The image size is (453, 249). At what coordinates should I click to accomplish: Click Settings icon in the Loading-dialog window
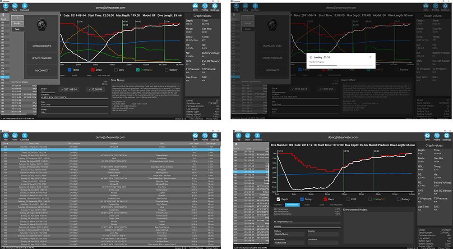click(446, 5)
